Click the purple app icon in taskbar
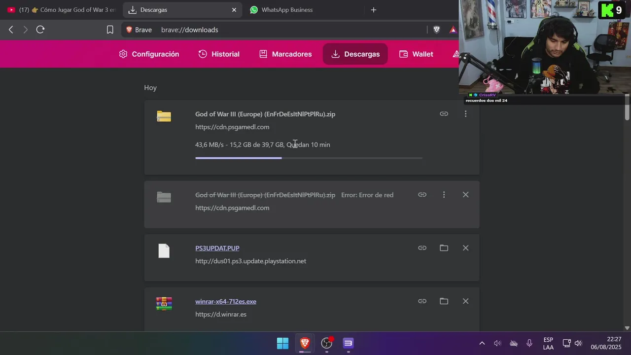This screenshot has height=355, width=631. [348, 343]
